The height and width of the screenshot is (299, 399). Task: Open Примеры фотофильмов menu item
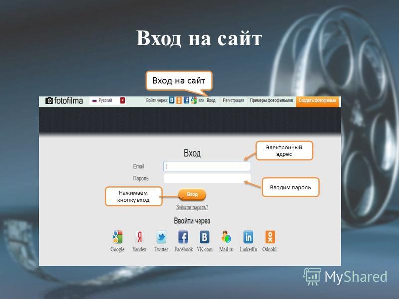tap(271, 101)
